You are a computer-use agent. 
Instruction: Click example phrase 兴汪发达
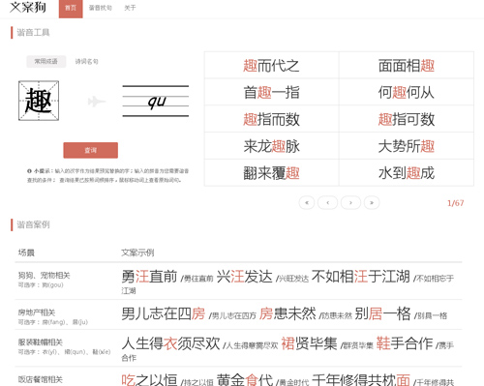pos(244,277)
